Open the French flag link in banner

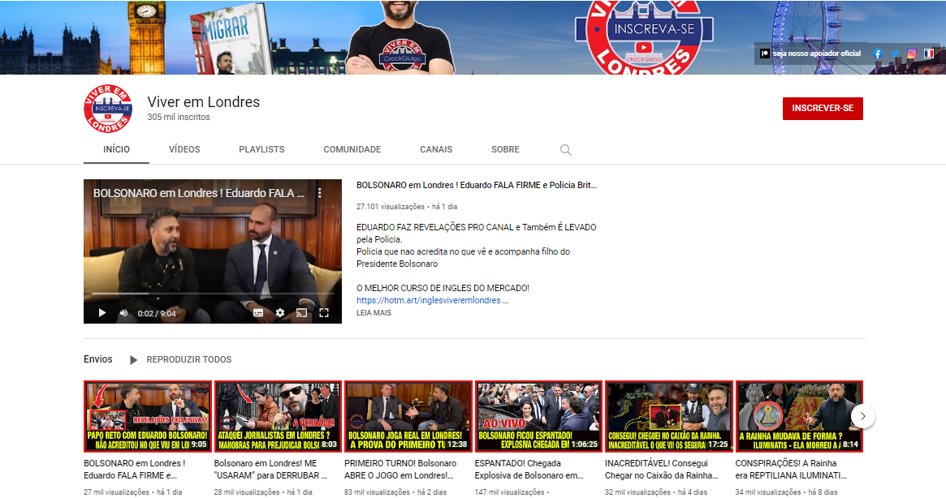(928, 54)
